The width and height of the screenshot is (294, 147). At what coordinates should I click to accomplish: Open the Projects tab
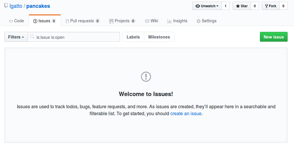click(122, 21)
